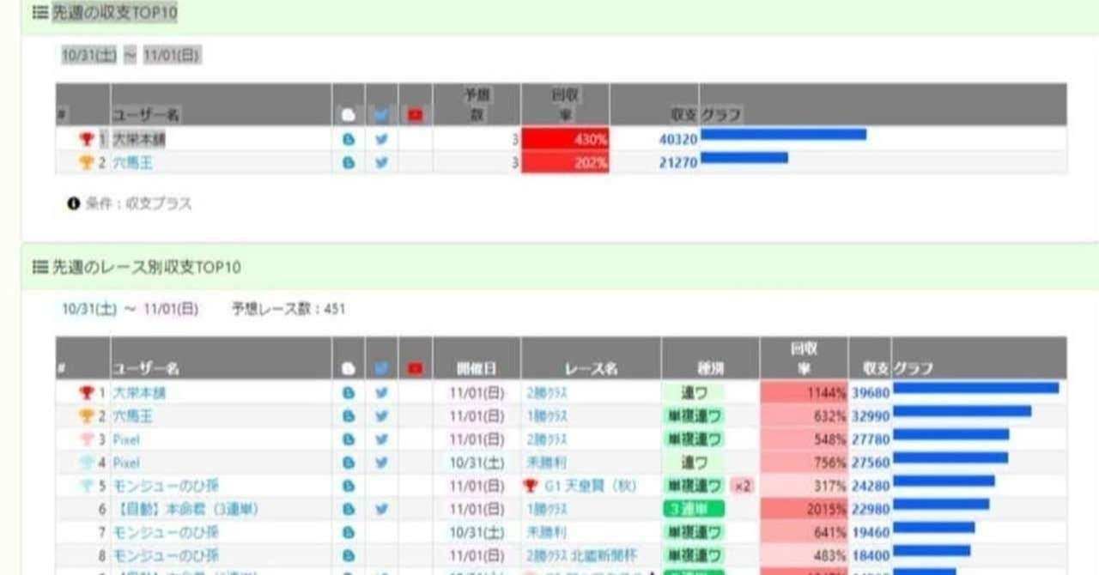This screenshot has width=1099, height=575.
Task: Click 収支 value 24280 in rank 5 row
Action: click(871, 486)
